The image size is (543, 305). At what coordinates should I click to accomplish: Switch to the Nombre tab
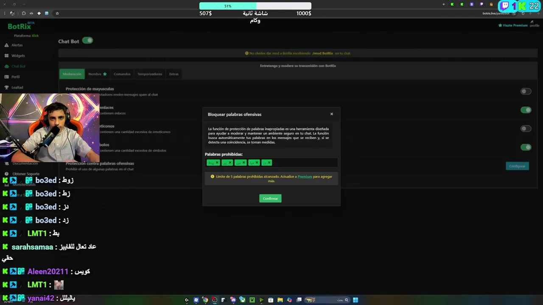coord(98,74)
